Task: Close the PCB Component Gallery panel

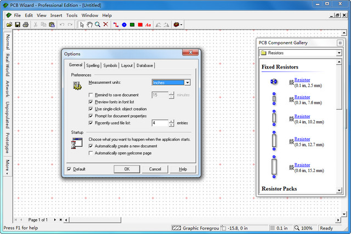Action: (340, 43)
